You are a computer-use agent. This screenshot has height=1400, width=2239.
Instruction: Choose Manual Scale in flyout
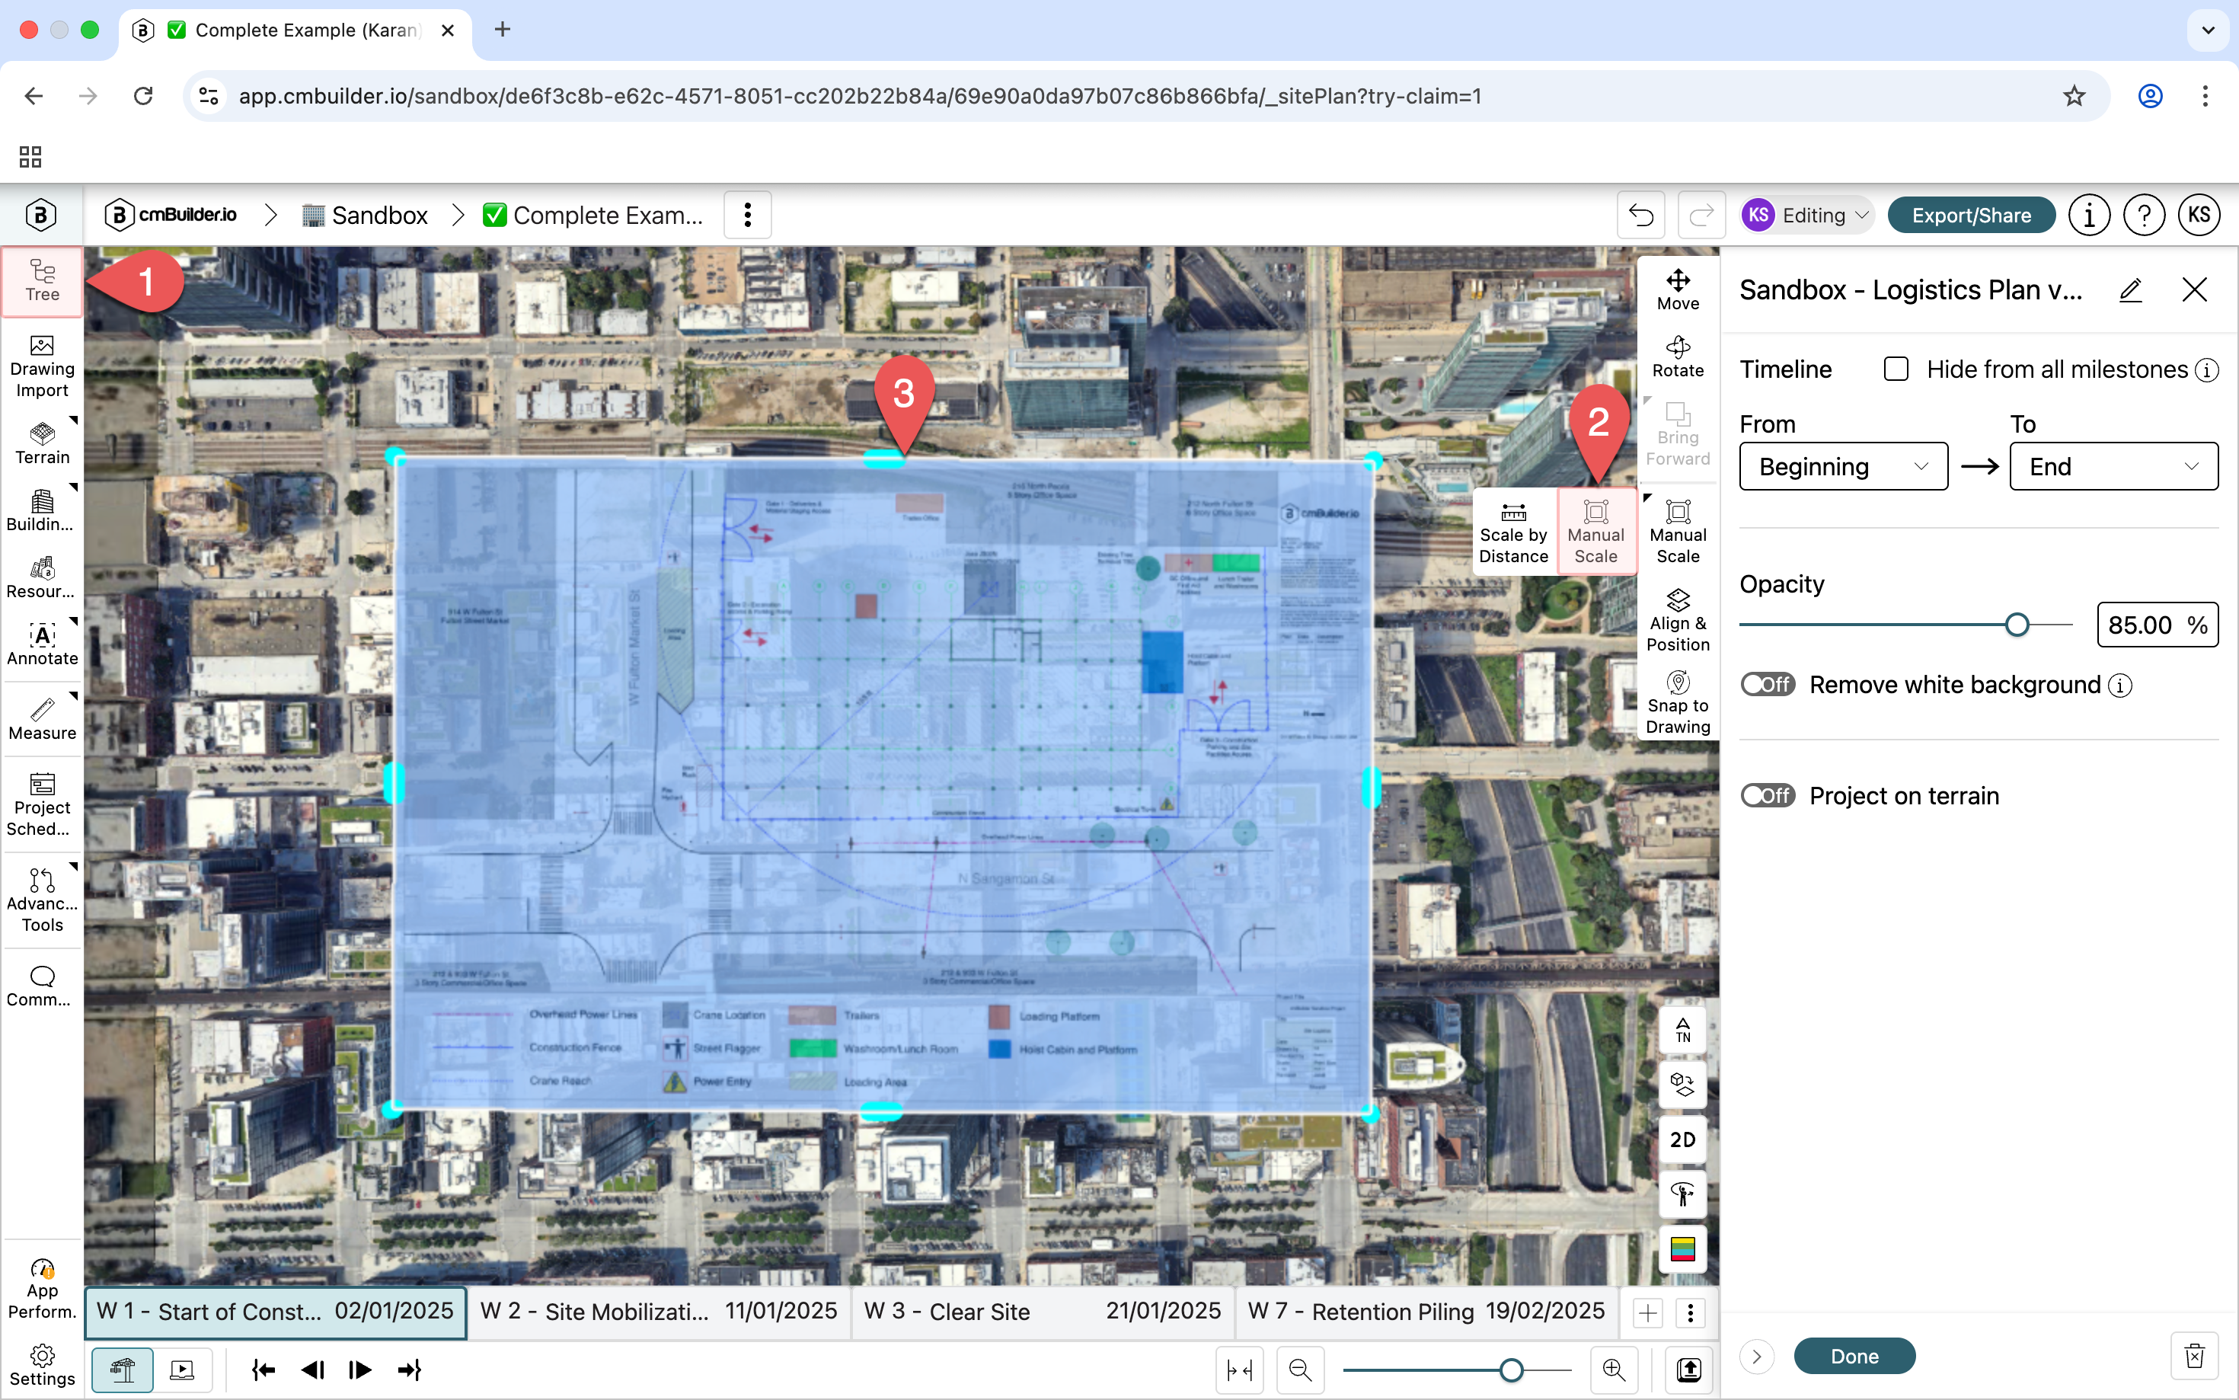point(1595,532)
